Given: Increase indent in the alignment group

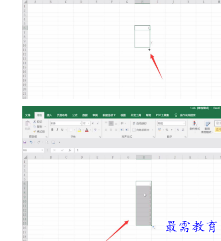Looking at the screenshot, I should click(x=127, y=130).
